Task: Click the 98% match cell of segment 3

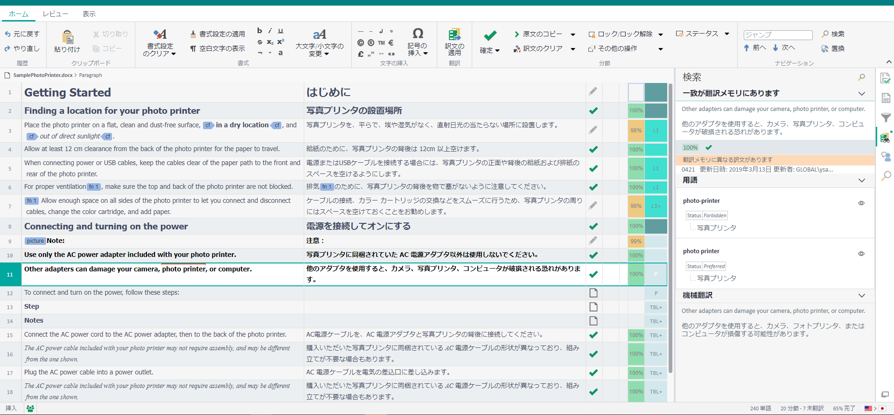Action: tap(636, 131)
